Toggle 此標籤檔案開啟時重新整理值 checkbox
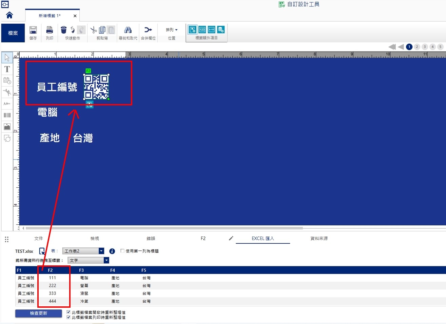 (x=69, y=312)
